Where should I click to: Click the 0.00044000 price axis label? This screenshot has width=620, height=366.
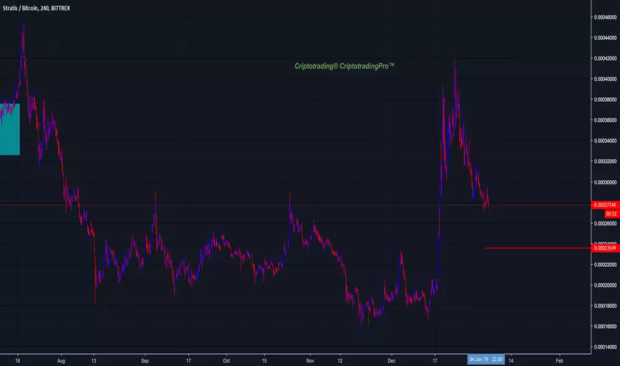[x=605, y=38]
